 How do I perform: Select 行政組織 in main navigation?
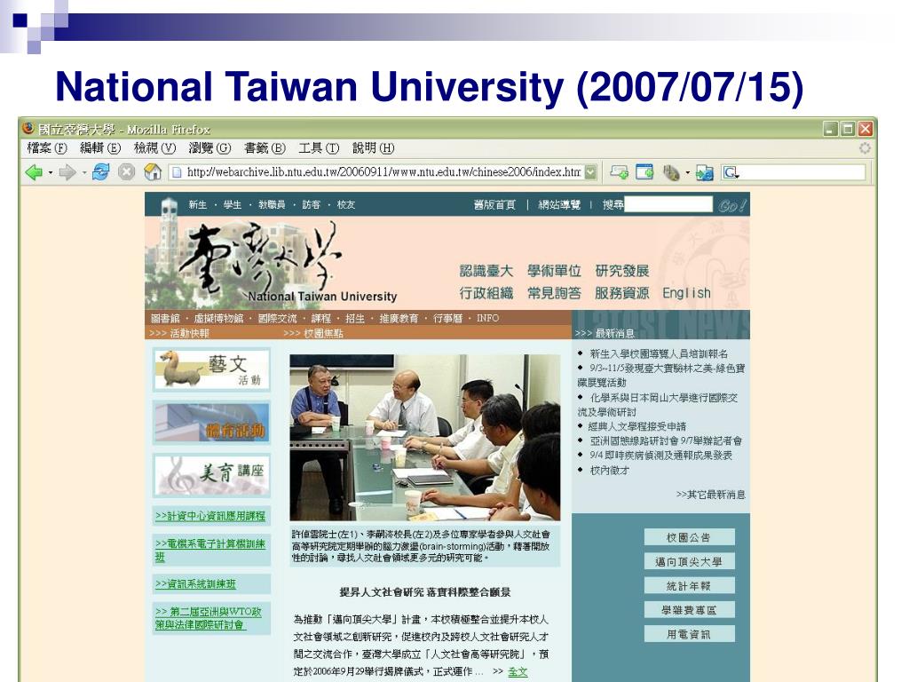tap(486, 293)
